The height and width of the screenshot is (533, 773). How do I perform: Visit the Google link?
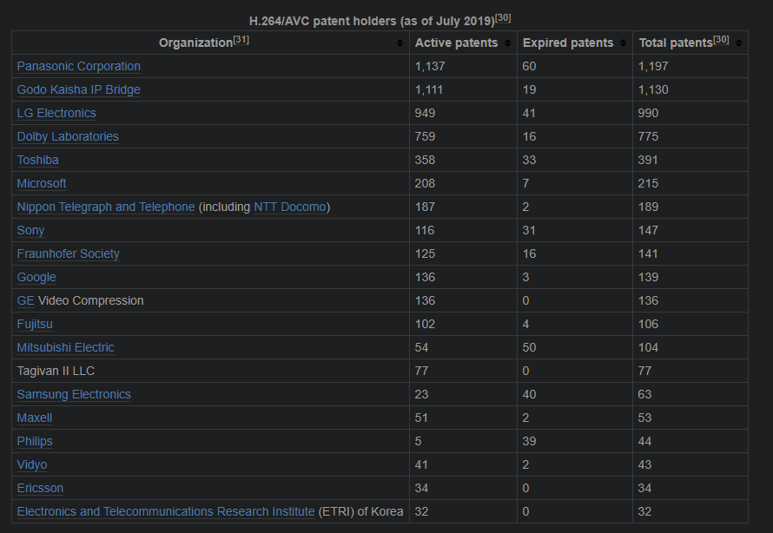36,277
